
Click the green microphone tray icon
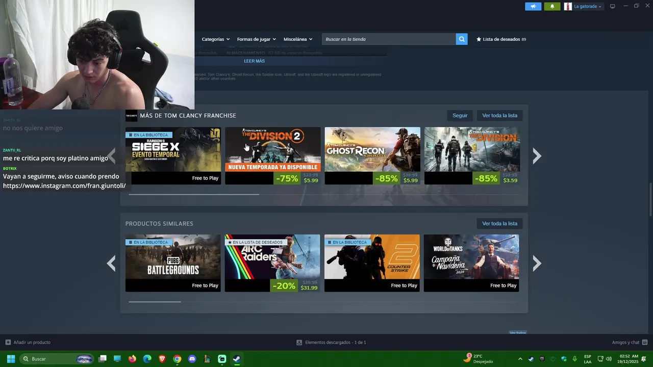(575, 359)
